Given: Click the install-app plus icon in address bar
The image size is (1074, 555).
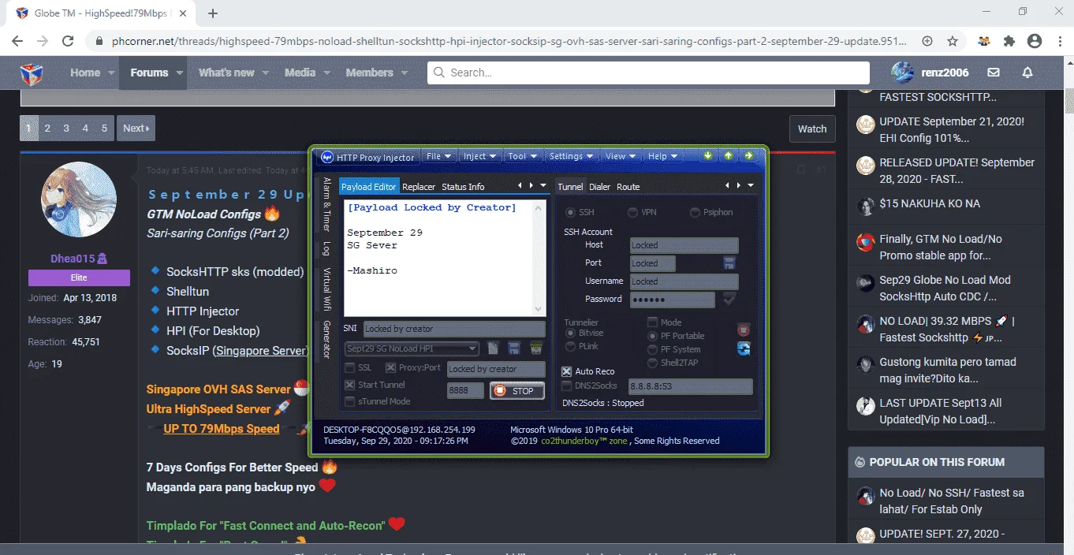Looking at the screenshot, I should (927, 41).
